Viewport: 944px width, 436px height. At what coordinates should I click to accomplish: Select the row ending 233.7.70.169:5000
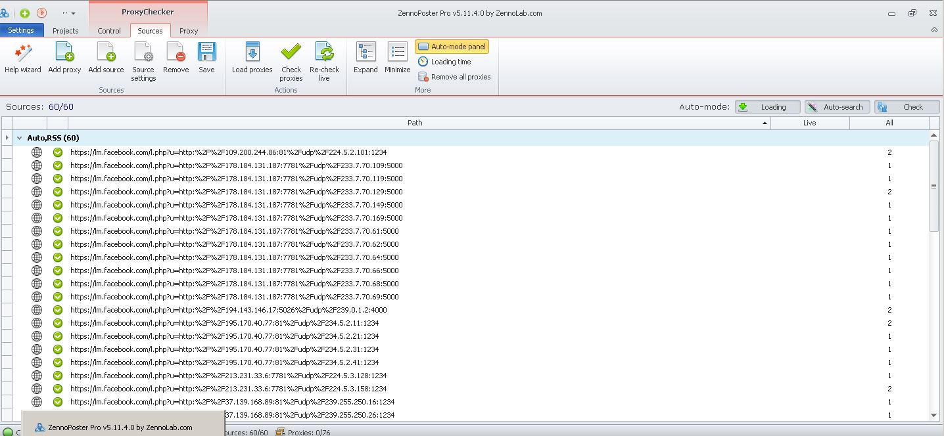pyautogui.click(x=470, y=218)
